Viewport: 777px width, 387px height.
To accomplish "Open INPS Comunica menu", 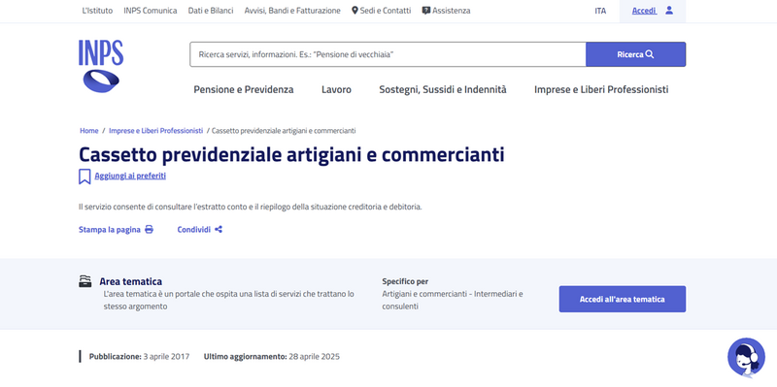I will 151,11.
